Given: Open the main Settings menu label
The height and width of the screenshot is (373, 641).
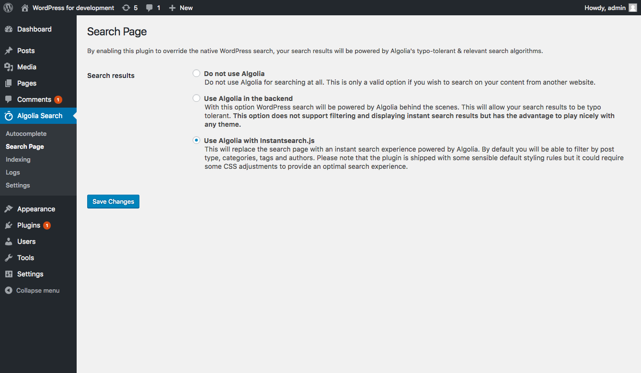Looking at the screenshot, I should (x=30, y=274).
